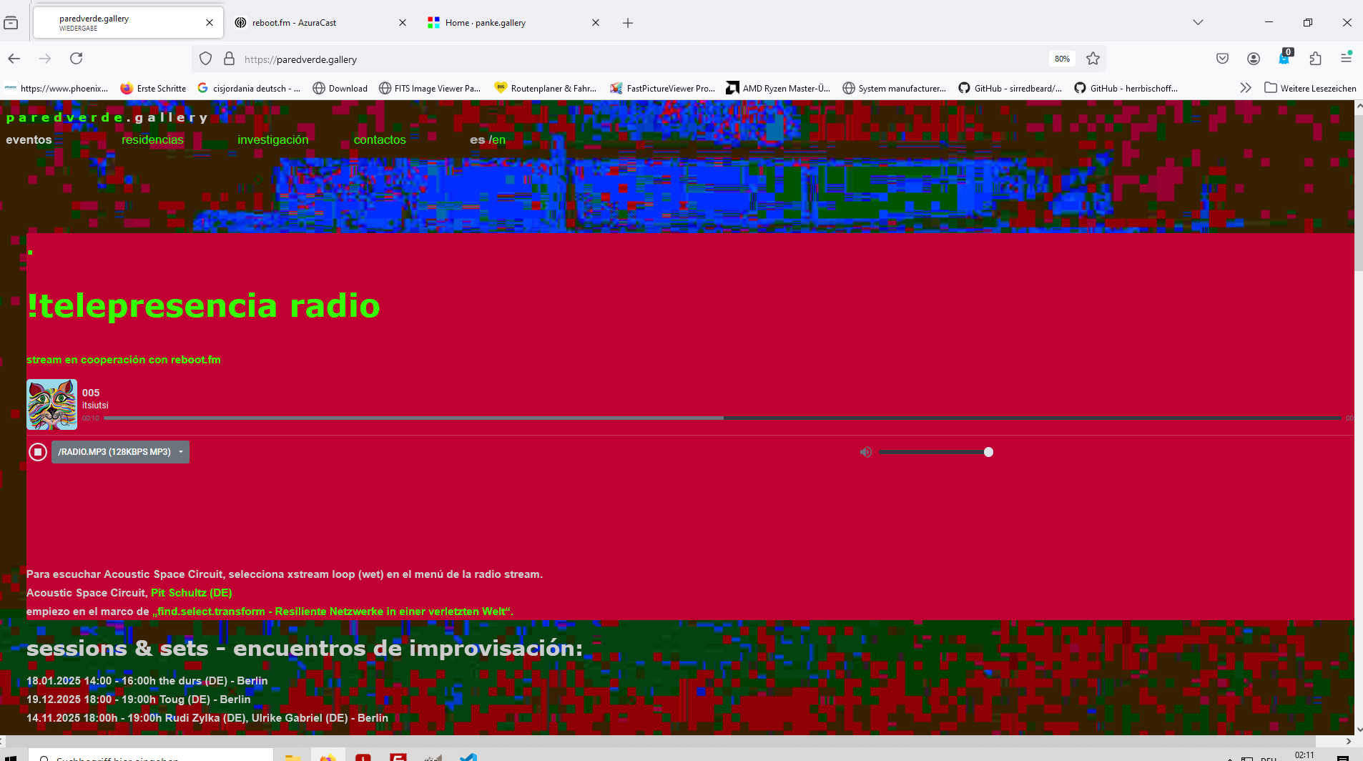Mute the radio player volume
Viewport: 1363px width, 761px height.
click(865, 452)
